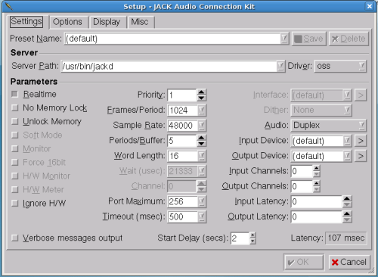Image resolution: width=378 pixels, height=277 pixels.
Task: Enable Unlock Memory checkbox
Action: point(15,121)
